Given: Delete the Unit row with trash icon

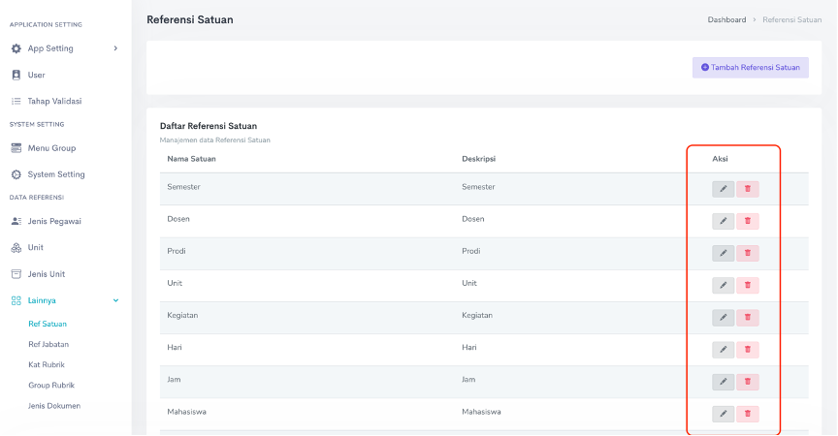Looking at the screenshot, I should click(x=747, y=285).
